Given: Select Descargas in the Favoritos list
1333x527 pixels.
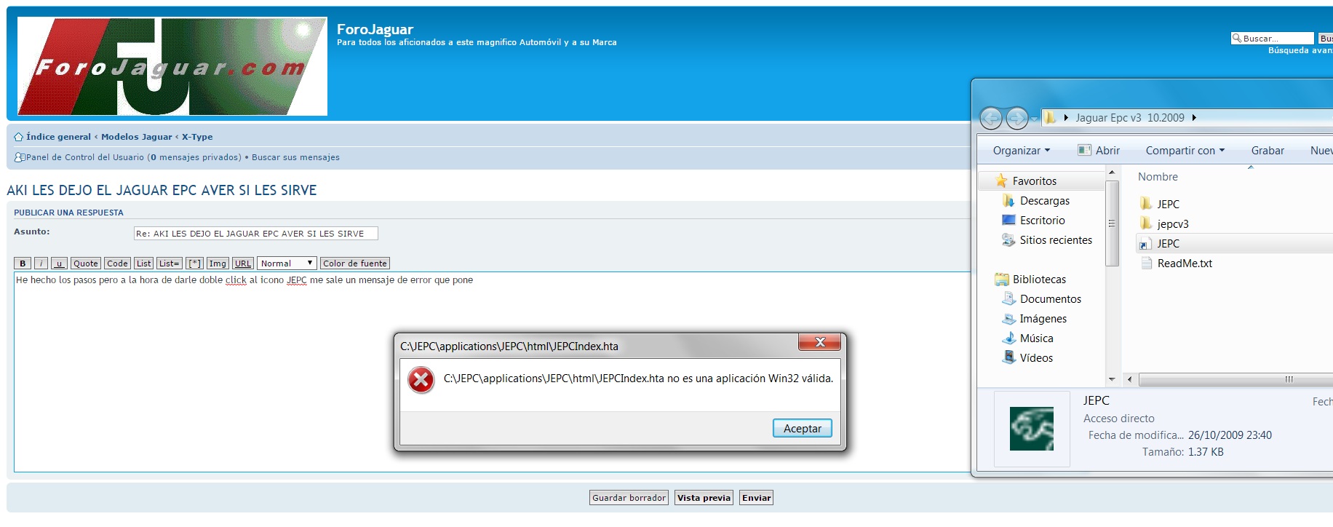Looking at the screenshot, I should [1044, 201].
